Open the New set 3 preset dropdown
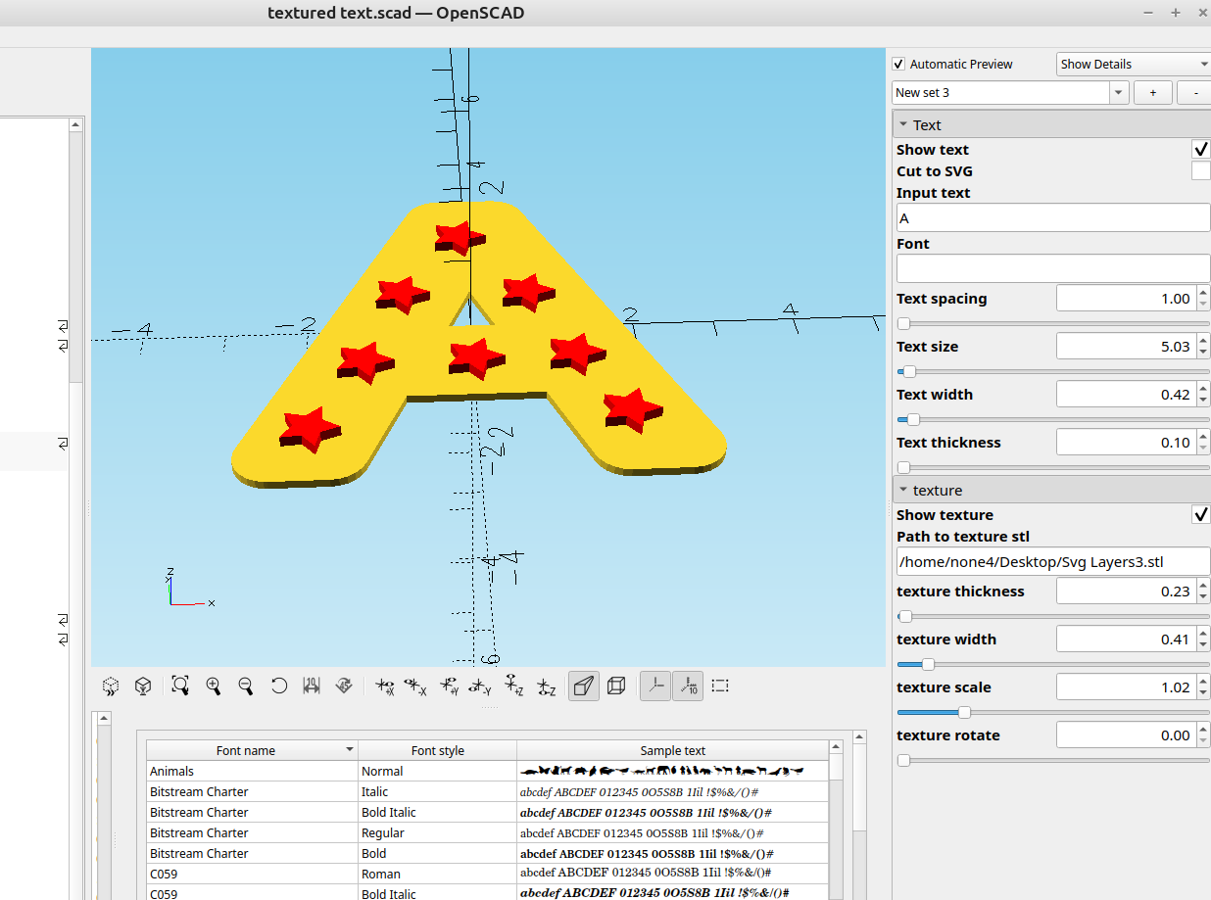 [1119, 92]
